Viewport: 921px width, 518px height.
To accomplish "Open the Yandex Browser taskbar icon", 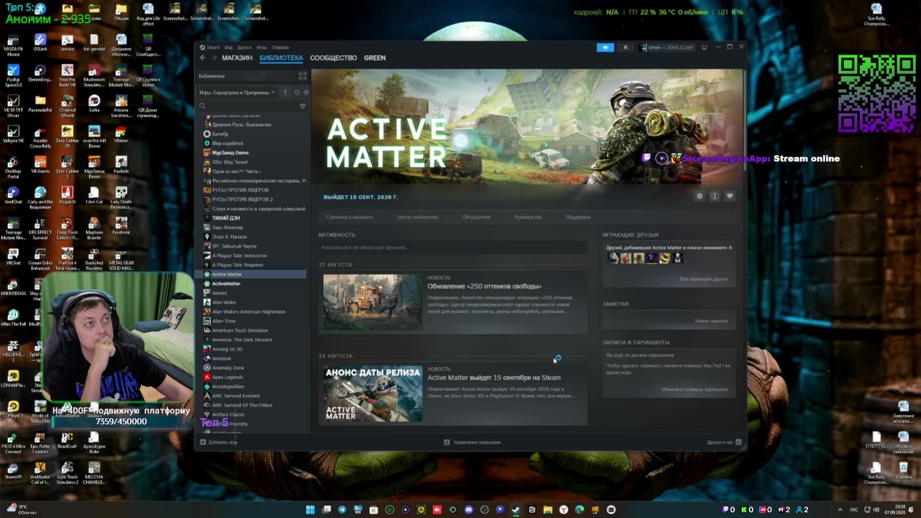I will click(564, 510).
